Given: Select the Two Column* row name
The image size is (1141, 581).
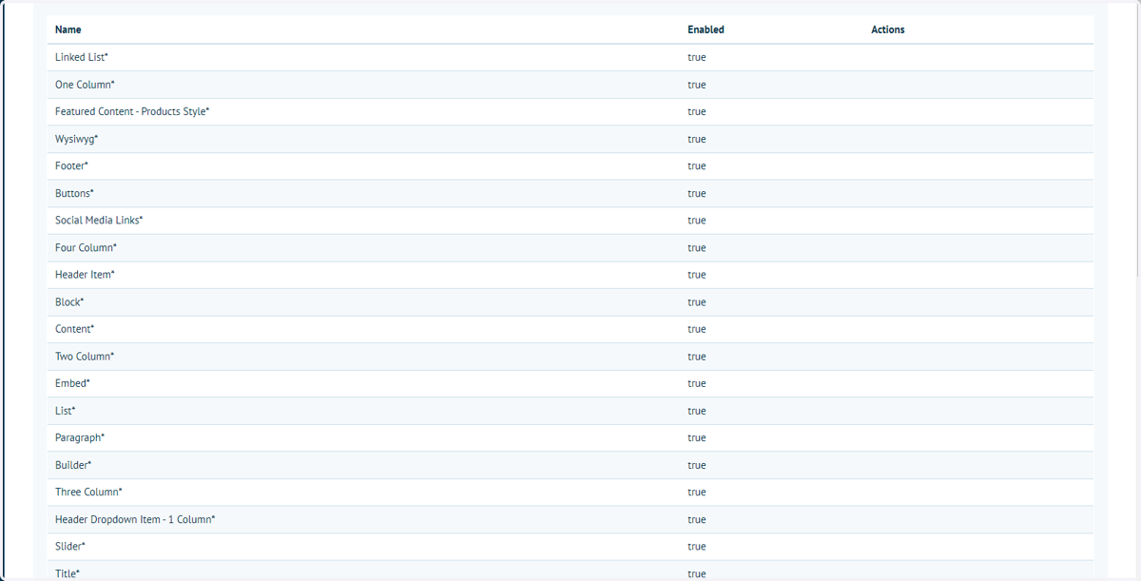Looking at the screenshot, I should (x=85, y=356).
